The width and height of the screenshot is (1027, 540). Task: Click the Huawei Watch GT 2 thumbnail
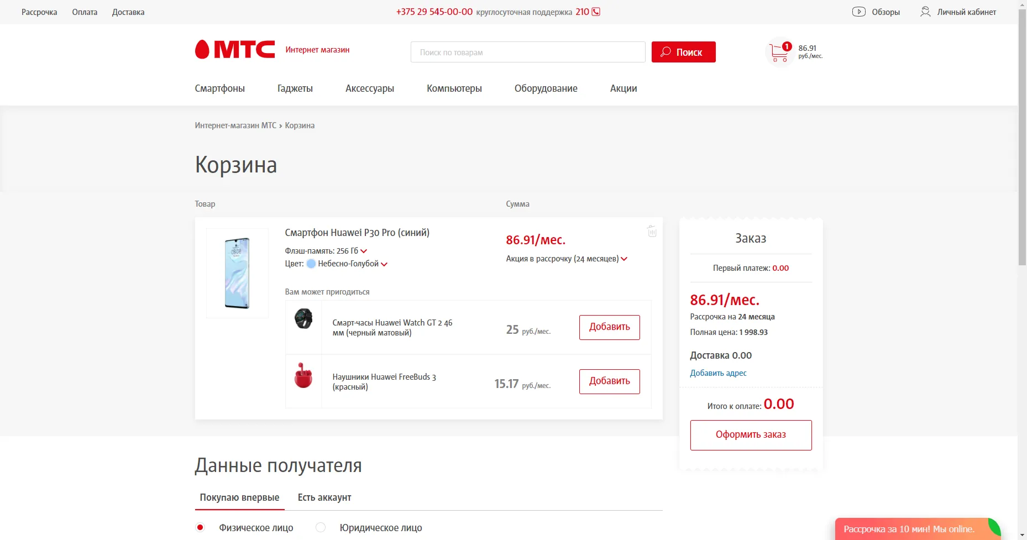(303, 319)
